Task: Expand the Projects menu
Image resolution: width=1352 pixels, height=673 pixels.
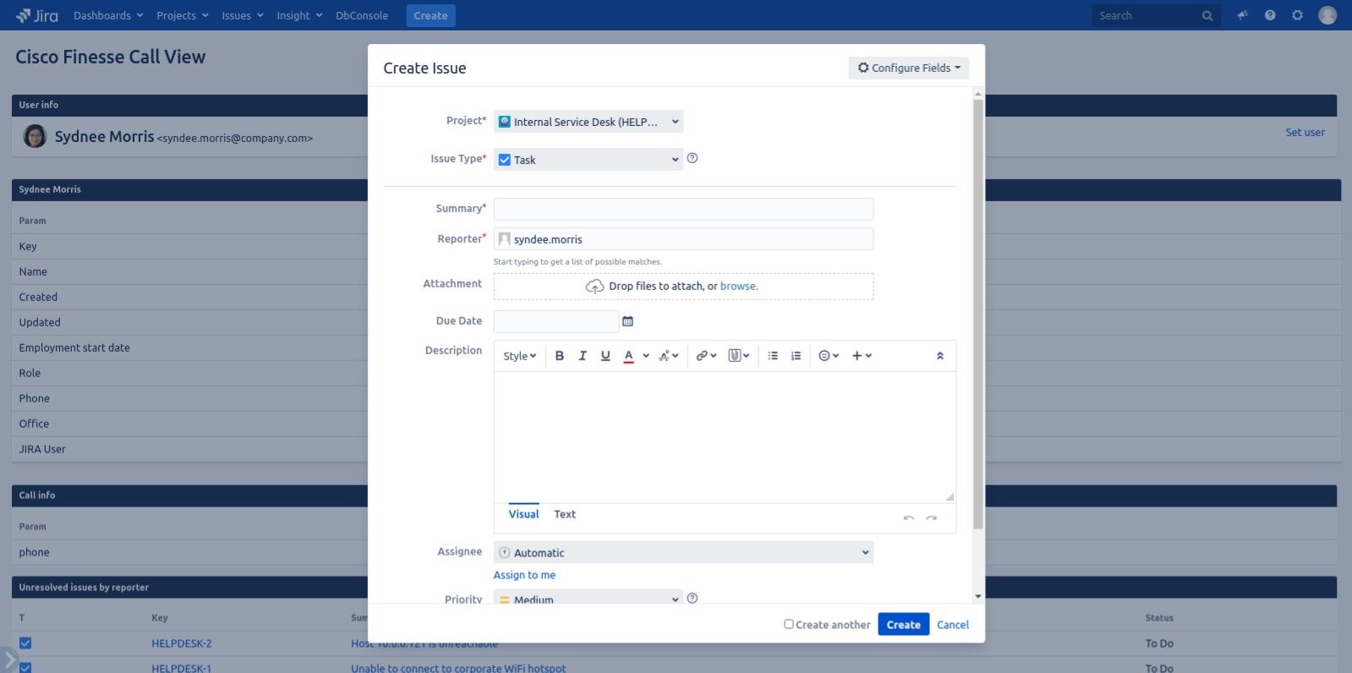Action: click(182, 15)
